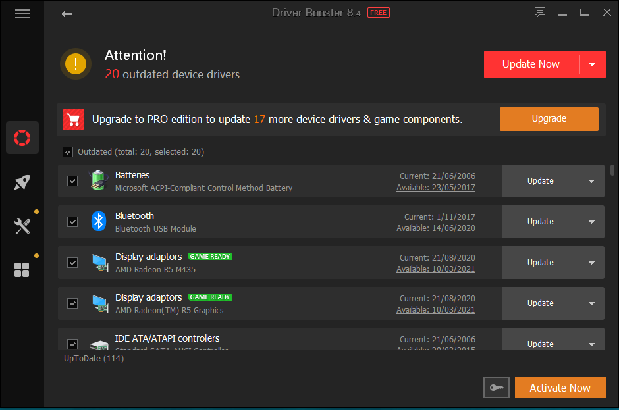
Task: Open the Tools wrench sidebar icon
Action: click(22, 226)
